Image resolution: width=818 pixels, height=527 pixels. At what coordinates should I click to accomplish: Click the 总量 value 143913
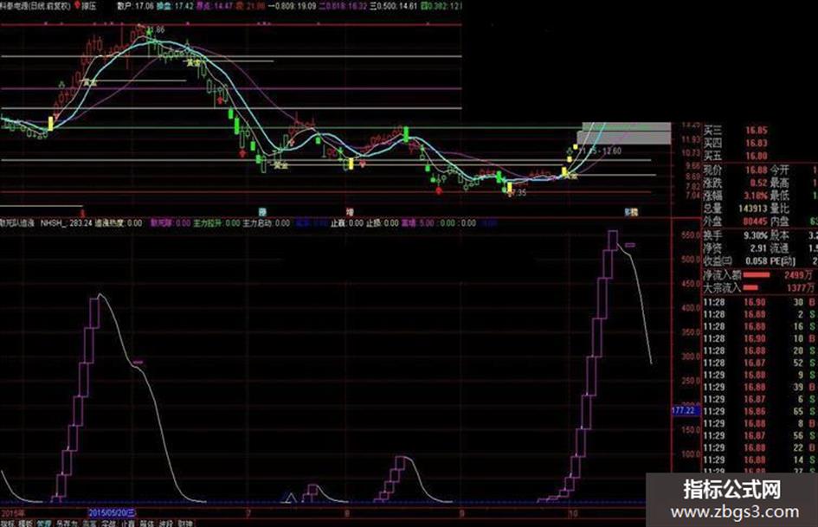[752, 209]
